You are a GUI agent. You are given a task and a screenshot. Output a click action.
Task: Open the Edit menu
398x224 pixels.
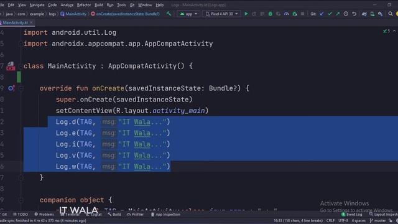11,5
